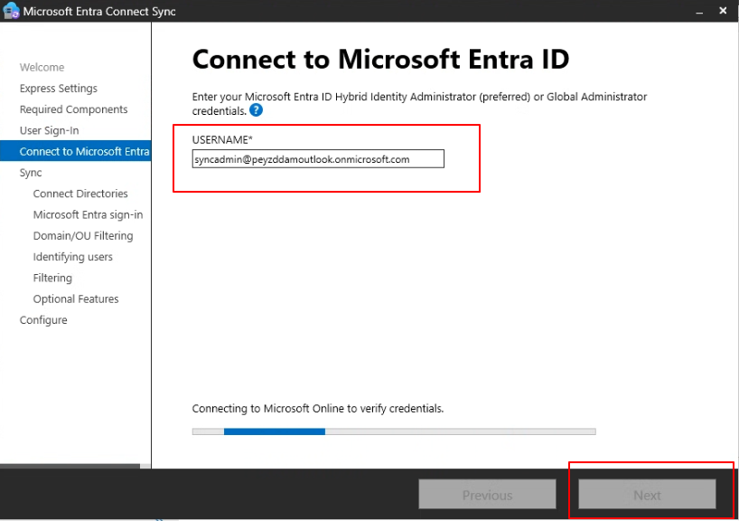
Task: Click the credentials verification progress bar
Action: click(x=394, y=431)
